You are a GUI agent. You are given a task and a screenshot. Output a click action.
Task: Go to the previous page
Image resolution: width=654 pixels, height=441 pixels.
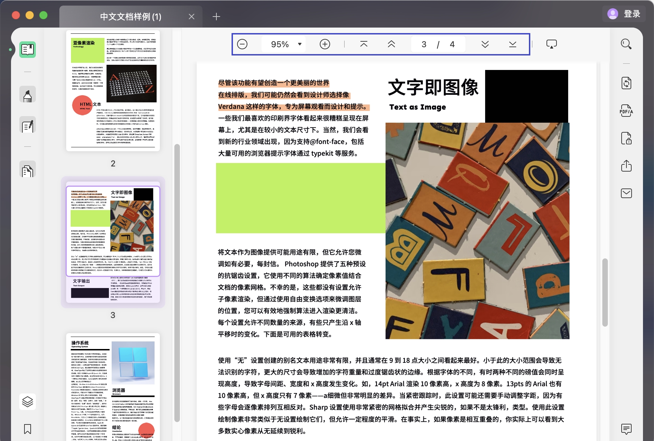point(391,44)
